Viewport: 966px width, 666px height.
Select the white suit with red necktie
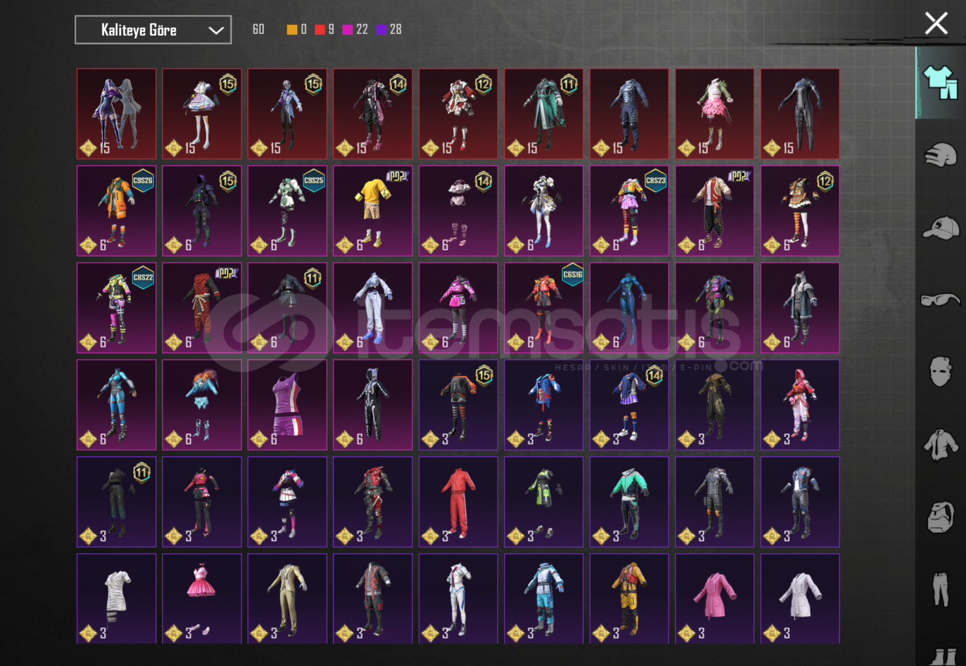point(459,599)
